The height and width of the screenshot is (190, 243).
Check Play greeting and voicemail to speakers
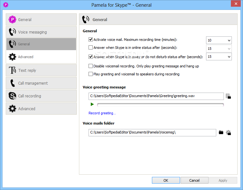point(90,74)
